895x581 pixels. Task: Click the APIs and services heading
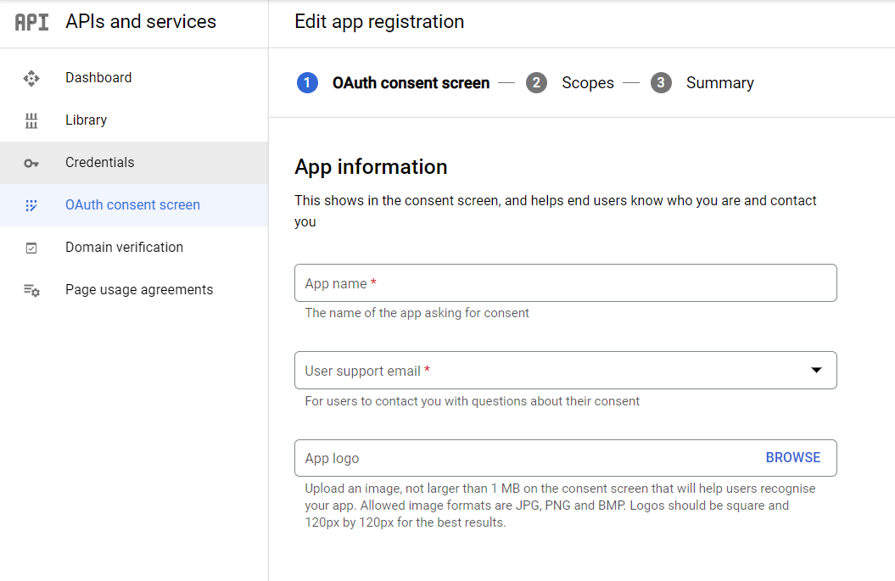tap(141, 22)
